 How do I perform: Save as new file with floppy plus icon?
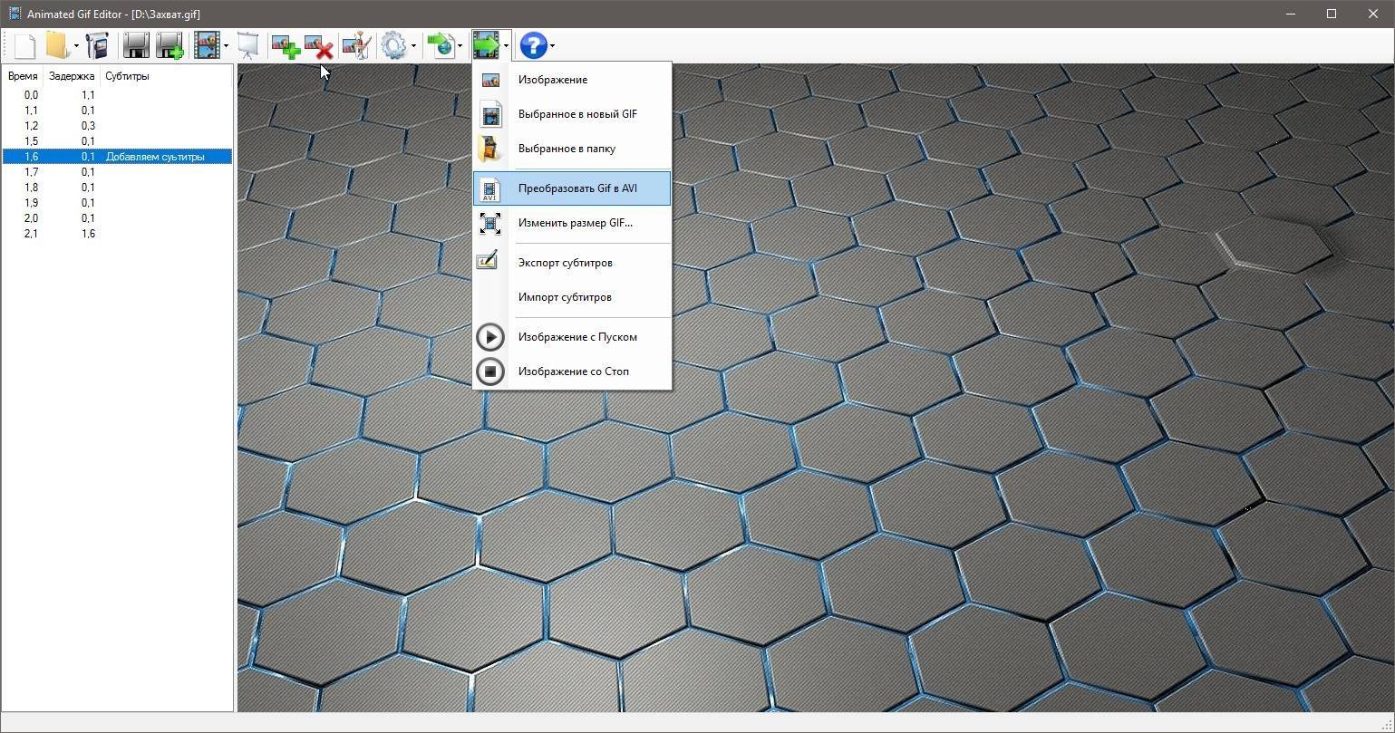click(170, 45)
